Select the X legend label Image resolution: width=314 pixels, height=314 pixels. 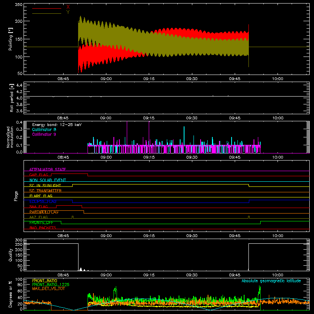point(68,7)
